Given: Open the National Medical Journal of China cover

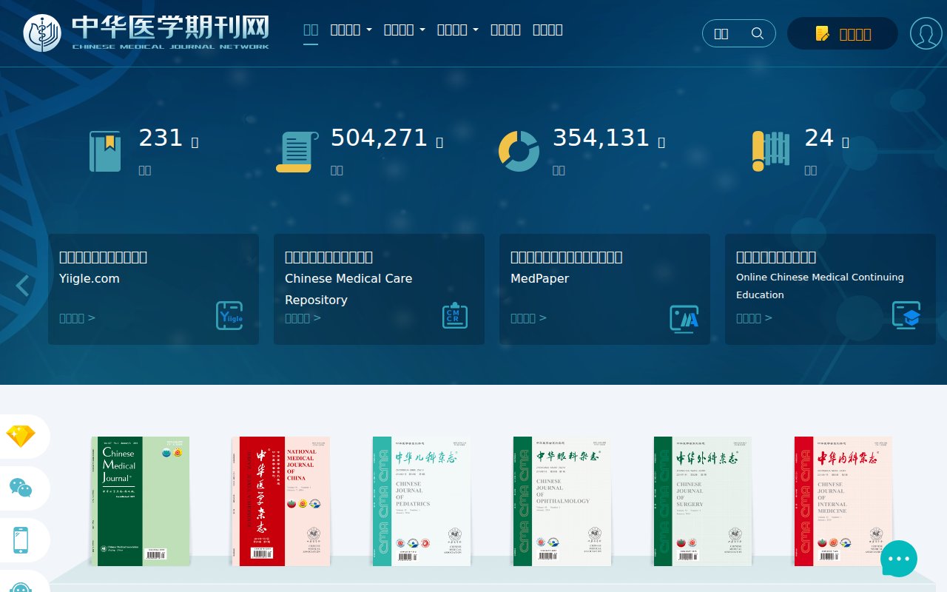Looking at the screenshot, I should point(281,501).
